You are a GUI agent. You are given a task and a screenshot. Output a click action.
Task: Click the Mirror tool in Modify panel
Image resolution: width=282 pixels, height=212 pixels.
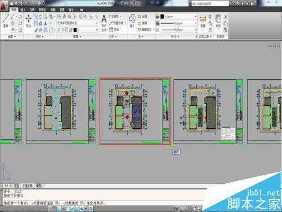[45, 23]
